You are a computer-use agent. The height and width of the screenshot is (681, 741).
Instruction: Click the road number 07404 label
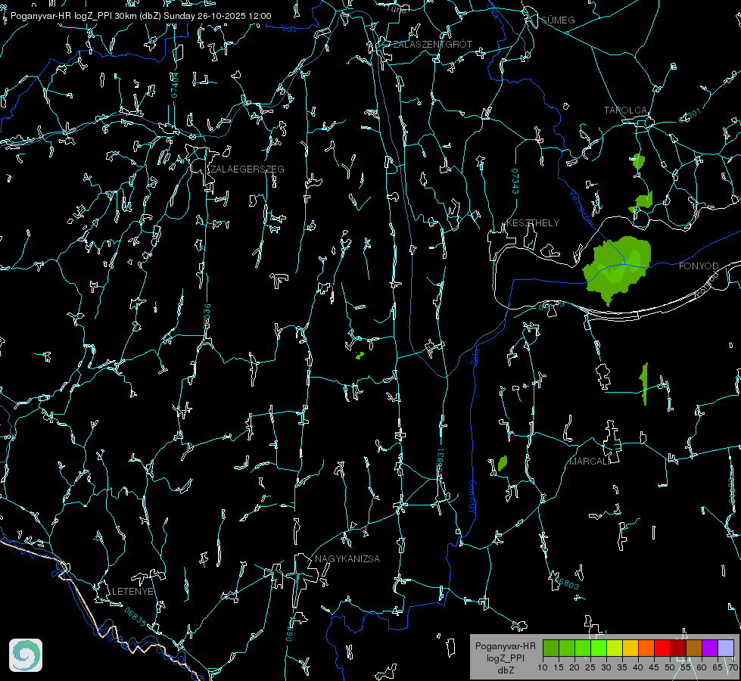click(x=174, y=85)
